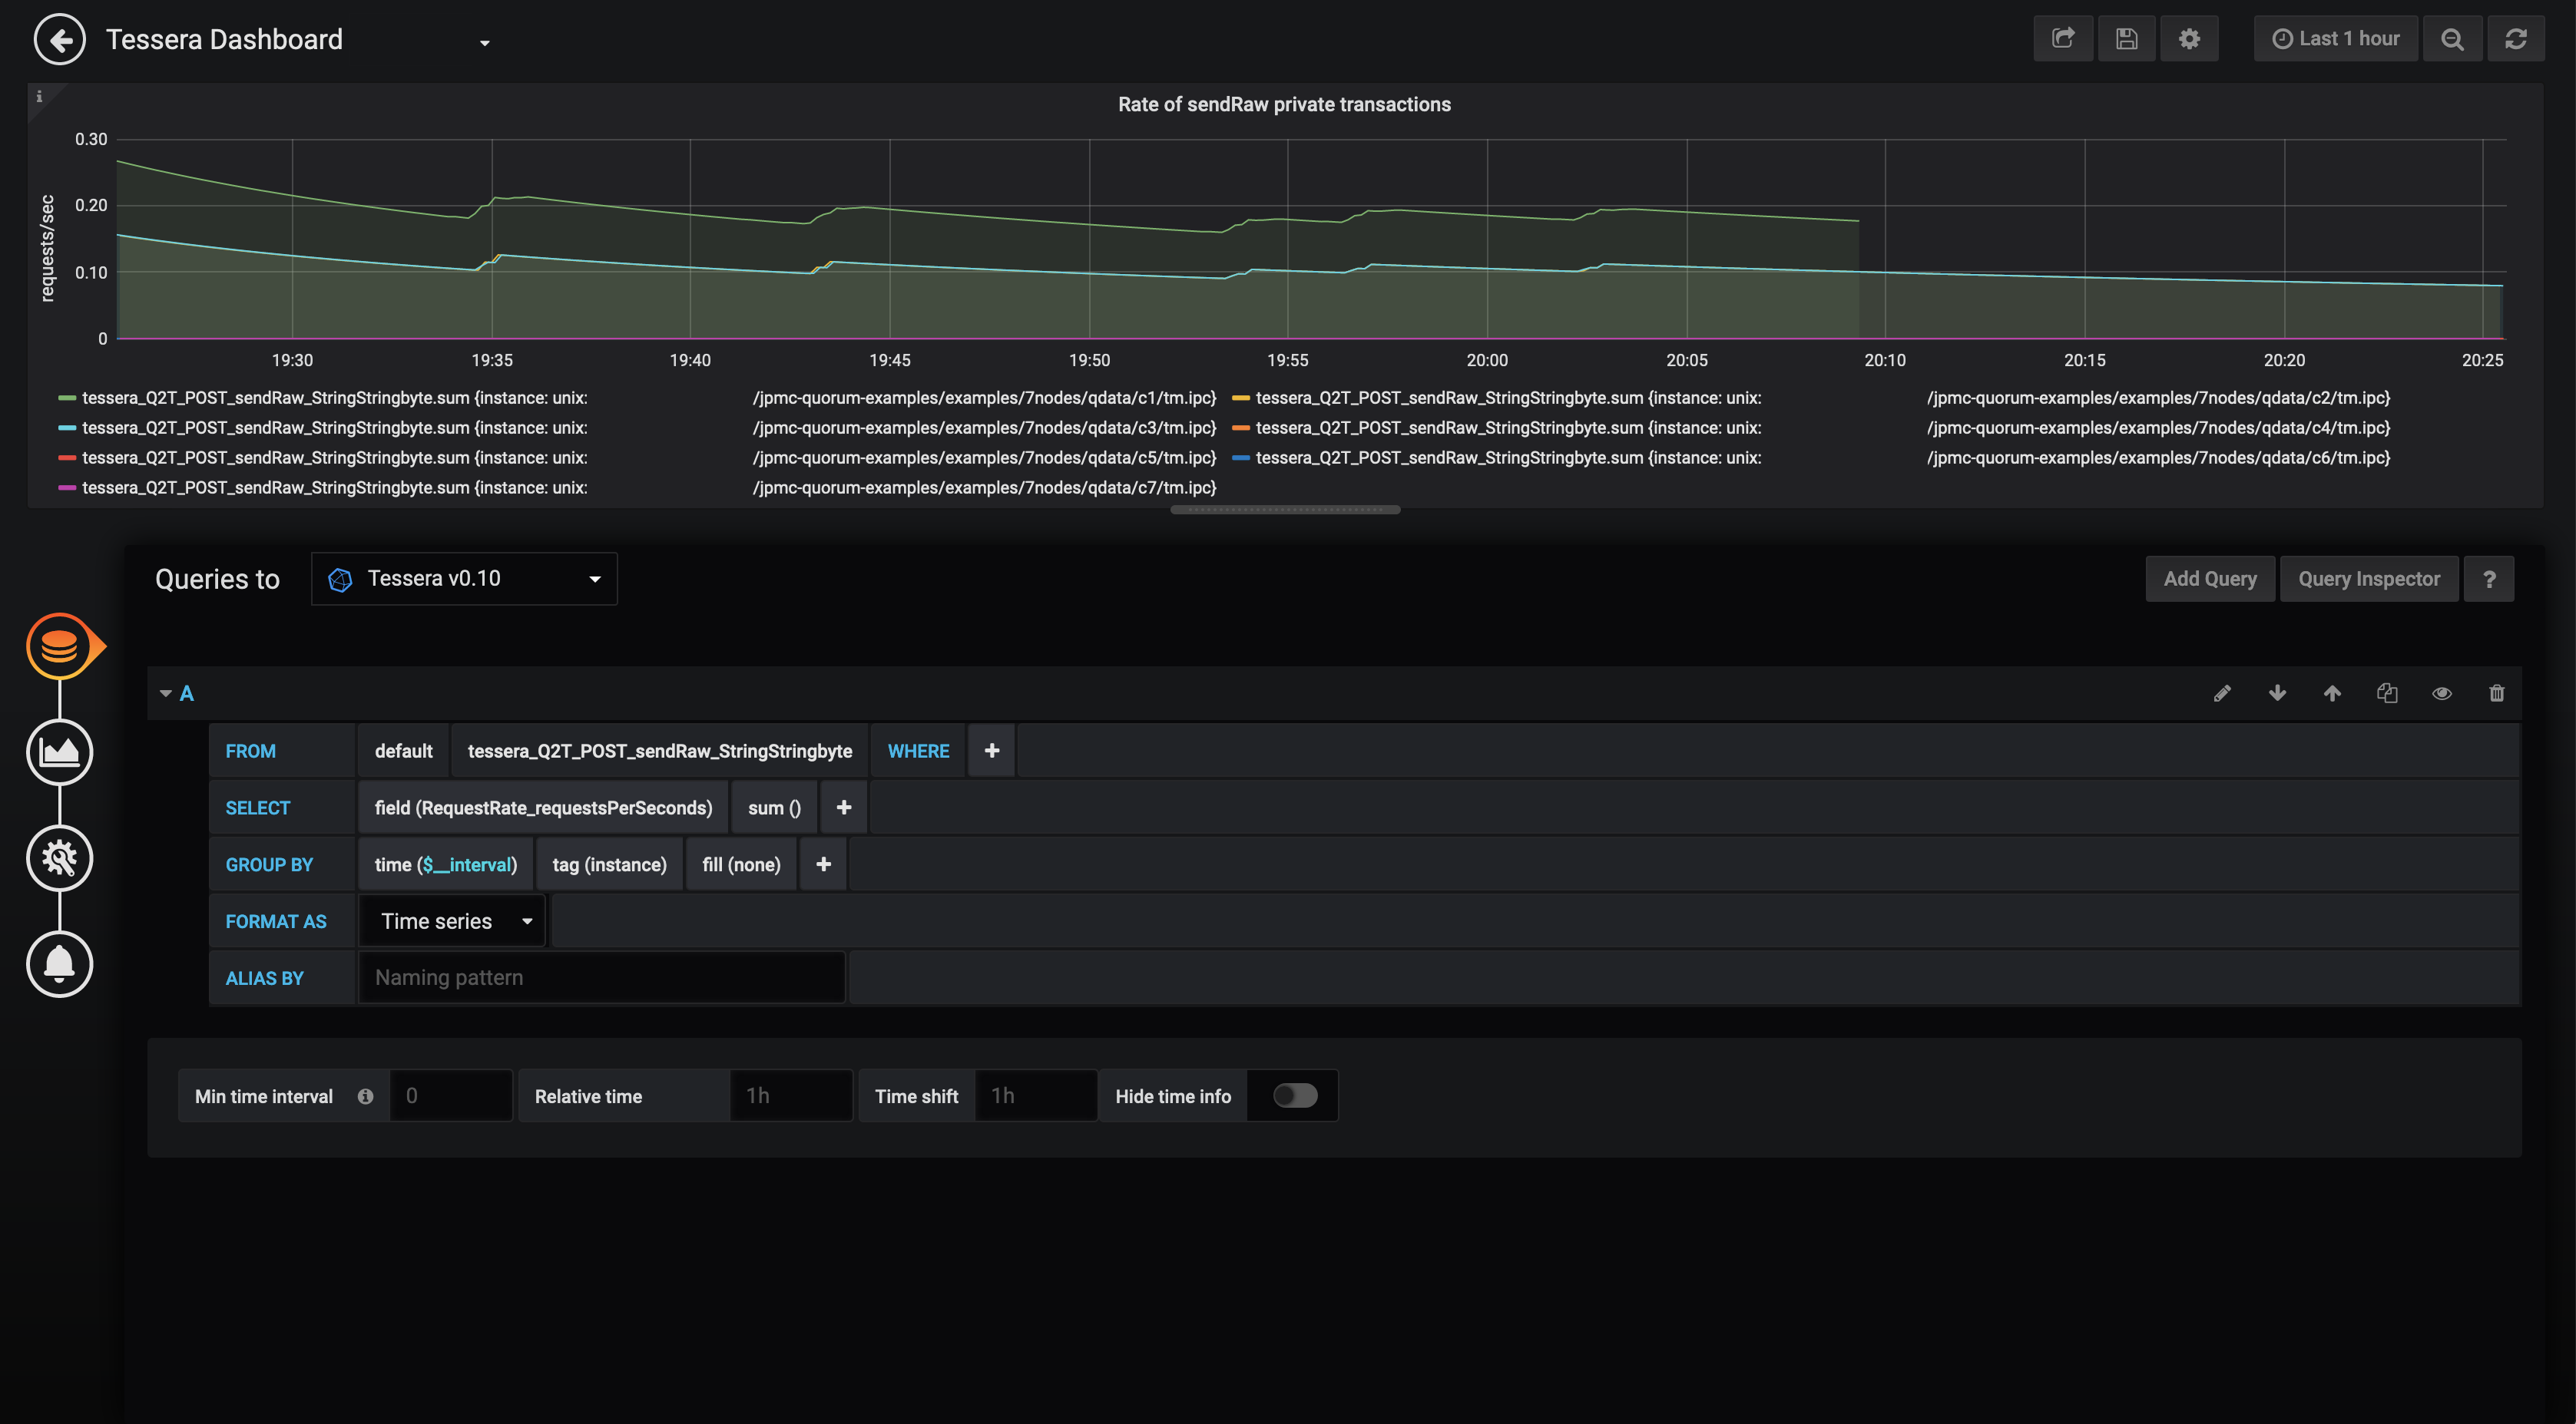This screenshot has height=1424, width=2576.
Task: Toggle c2/tm.ipc legend series yellow
Action: pos(1811,398)
